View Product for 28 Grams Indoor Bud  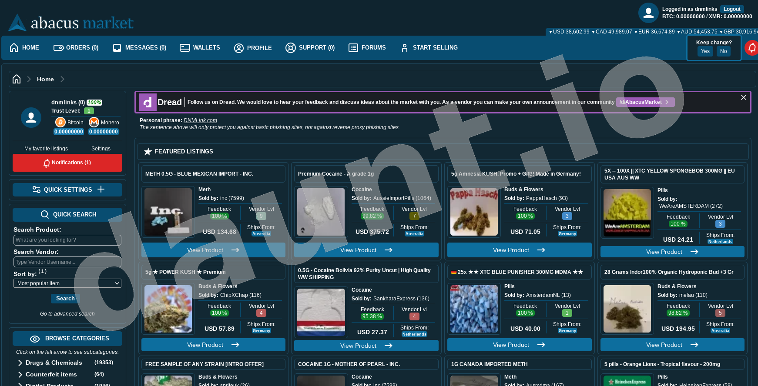coord(672,345)
